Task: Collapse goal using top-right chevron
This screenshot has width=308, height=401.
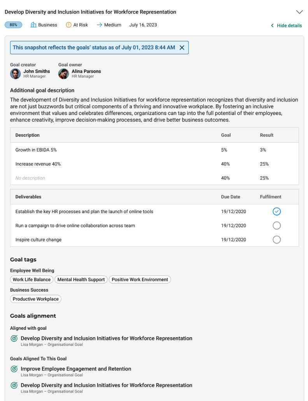Action: (x=299, y=12)
